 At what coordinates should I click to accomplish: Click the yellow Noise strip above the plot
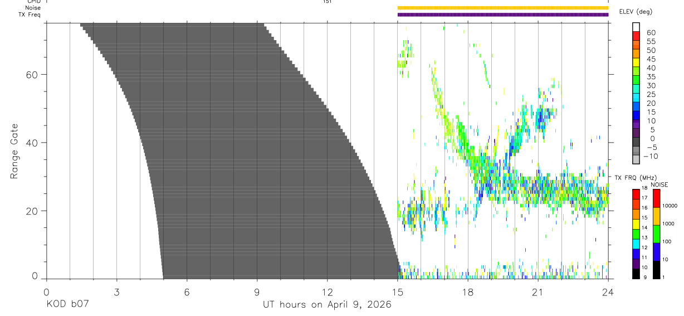pos(502,8)
